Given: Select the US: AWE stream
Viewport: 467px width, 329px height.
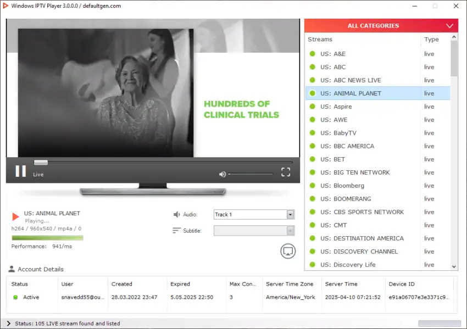Looking at the screenshot, I should (377, 120).
